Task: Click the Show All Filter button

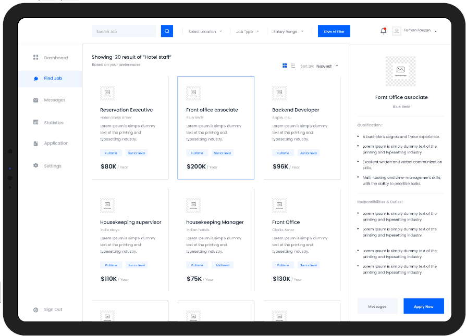Action: coord(334,32)
